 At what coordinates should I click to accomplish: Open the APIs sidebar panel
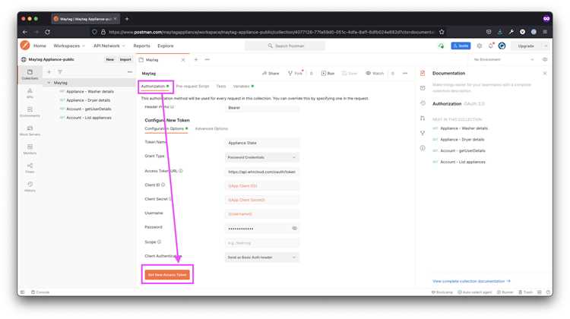tap(30, 93)
